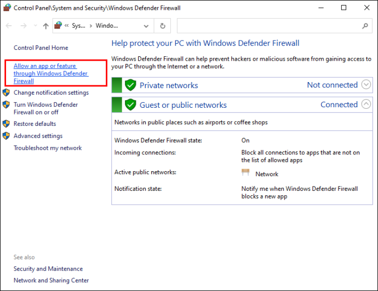Open the recent locations dropdown arrow
378x291 pixels.
(x=36, y=26)
